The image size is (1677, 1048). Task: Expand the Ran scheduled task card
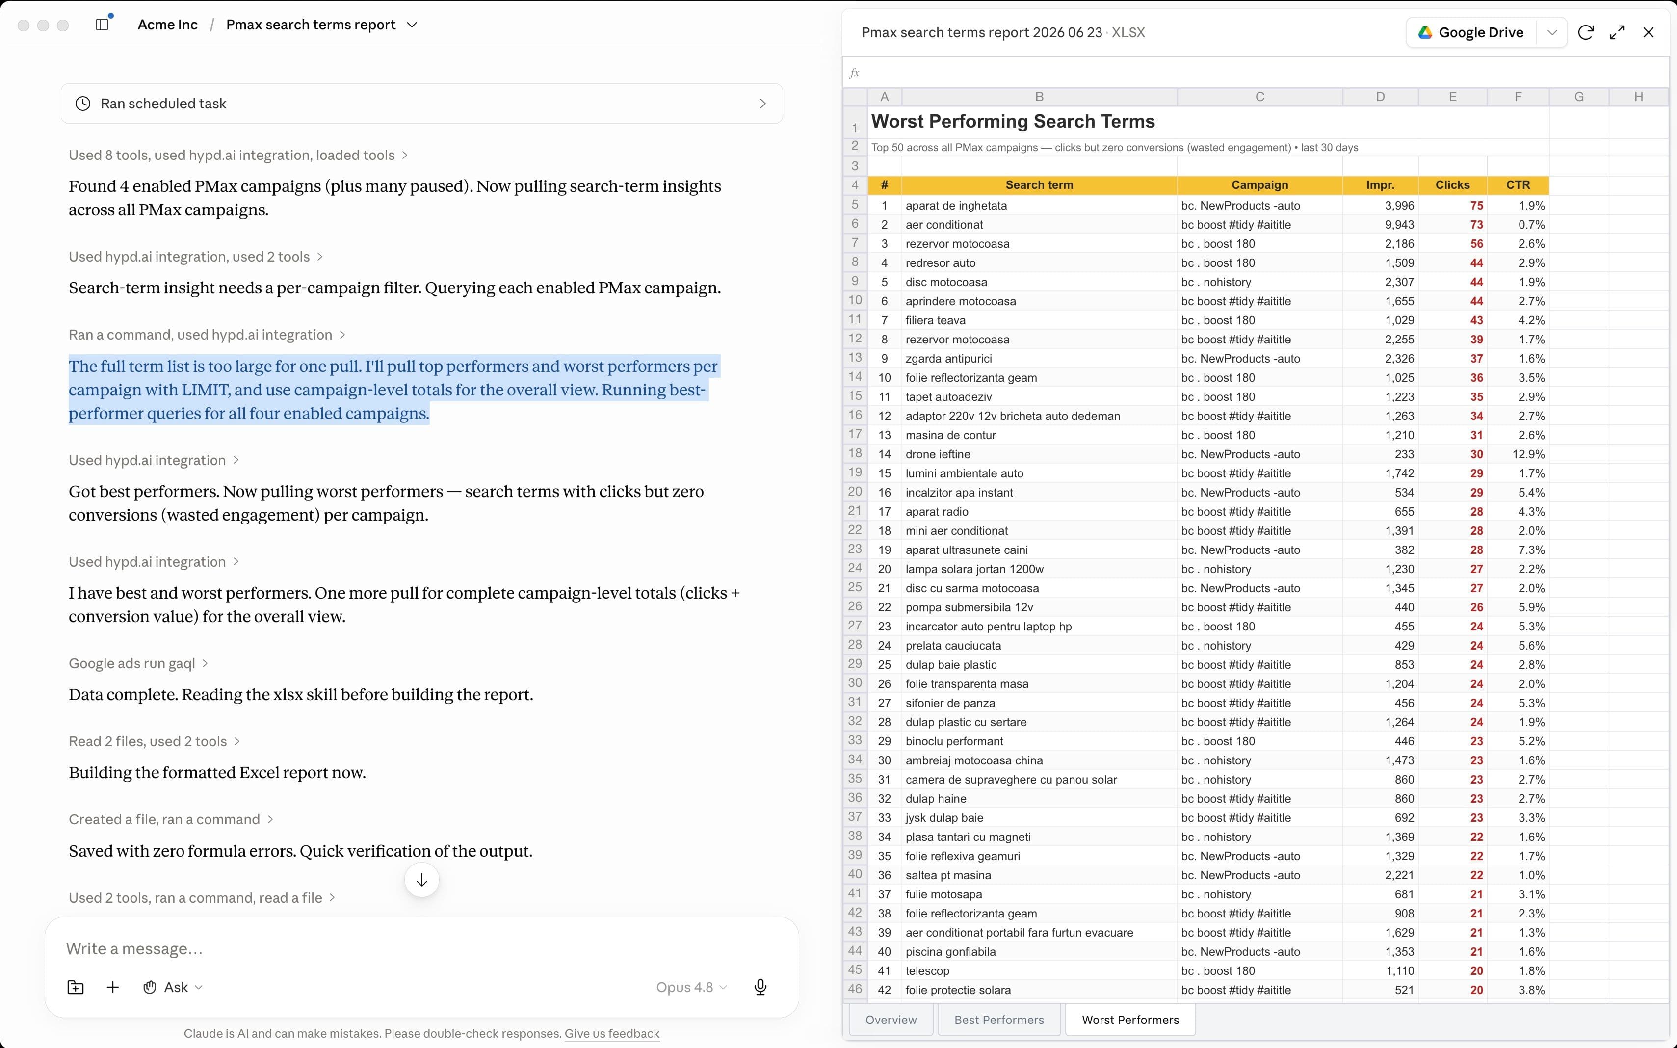click(421, 103)
